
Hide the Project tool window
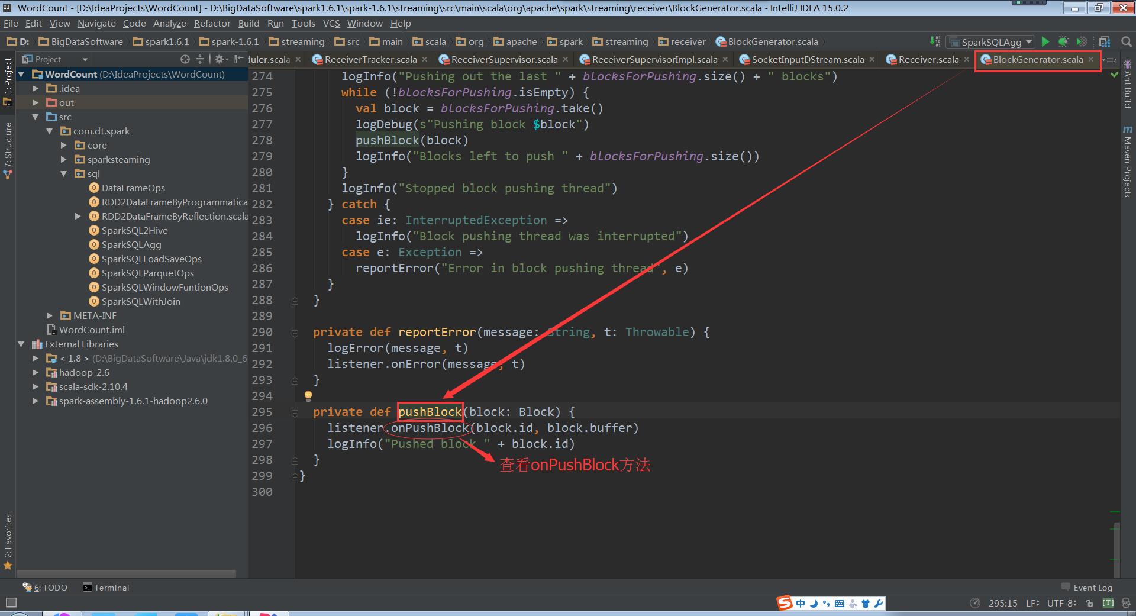[238, 59]
